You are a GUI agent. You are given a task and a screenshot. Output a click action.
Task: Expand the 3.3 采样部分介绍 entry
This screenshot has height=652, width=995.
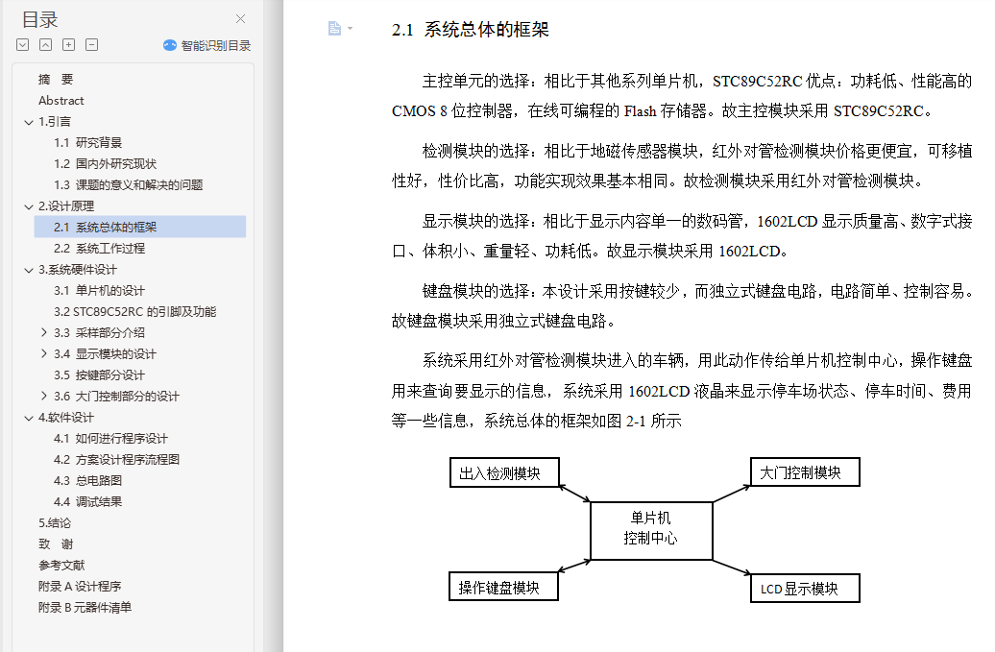(x=44, y=332)
